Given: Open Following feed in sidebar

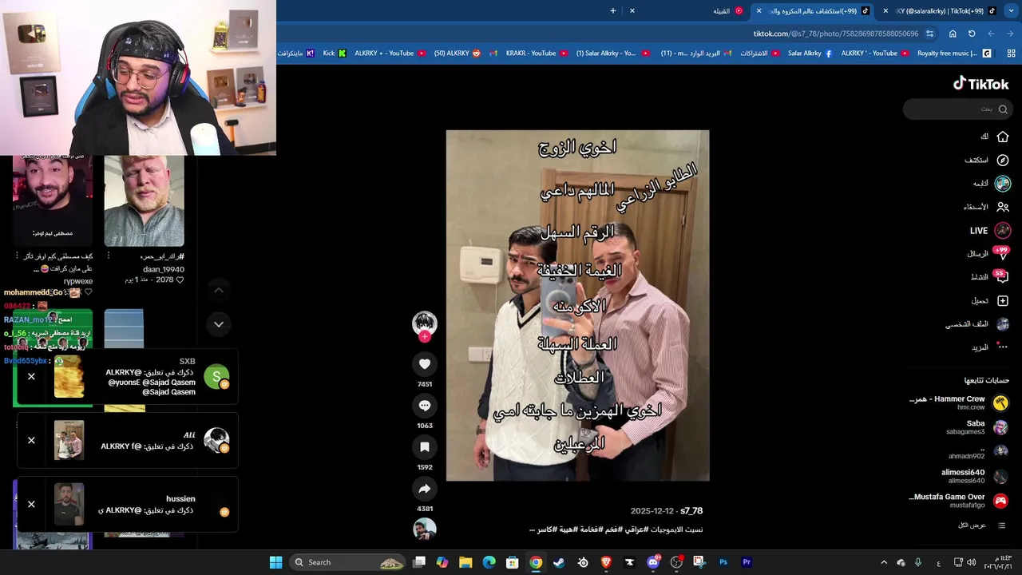Looking at the screenshot, I should 992,184.
